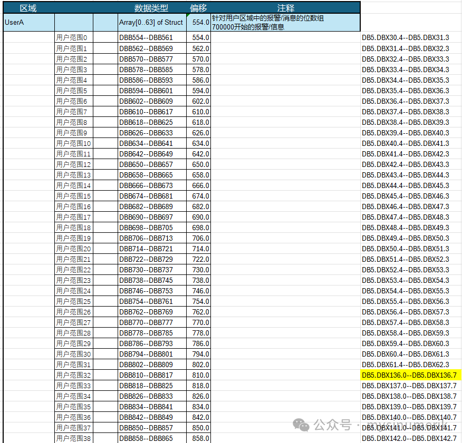The image size is (462, 443).
Task: Select the offset cell 610.0
Action: (198, 112)
